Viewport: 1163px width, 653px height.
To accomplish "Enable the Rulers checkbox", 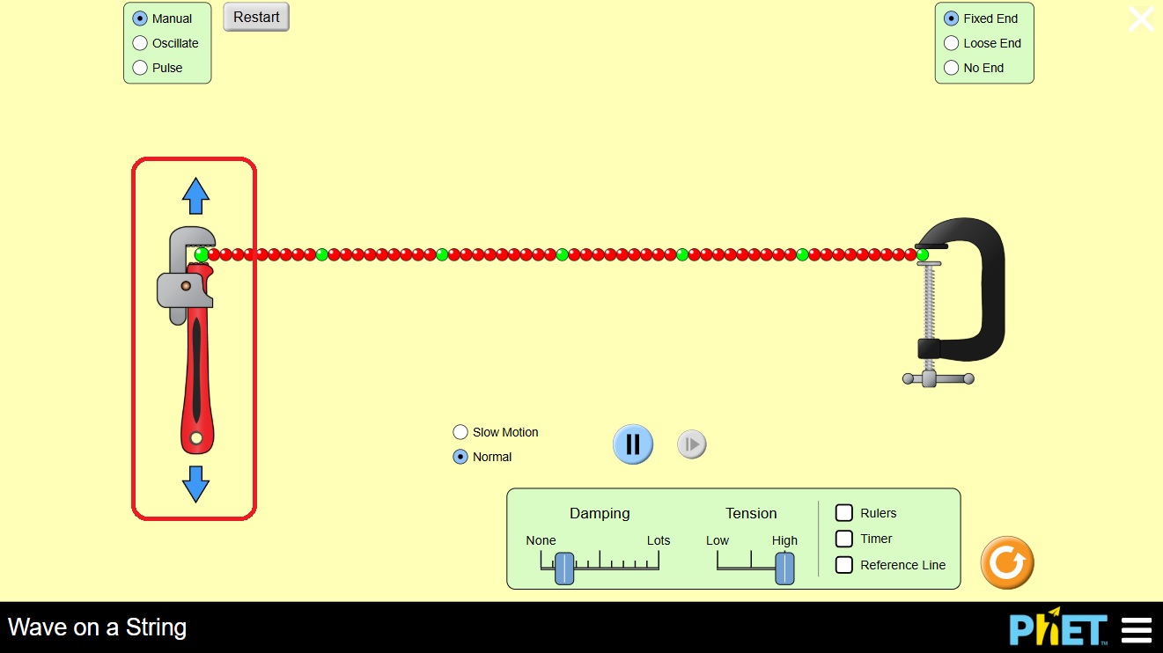I will coord(844,513).
